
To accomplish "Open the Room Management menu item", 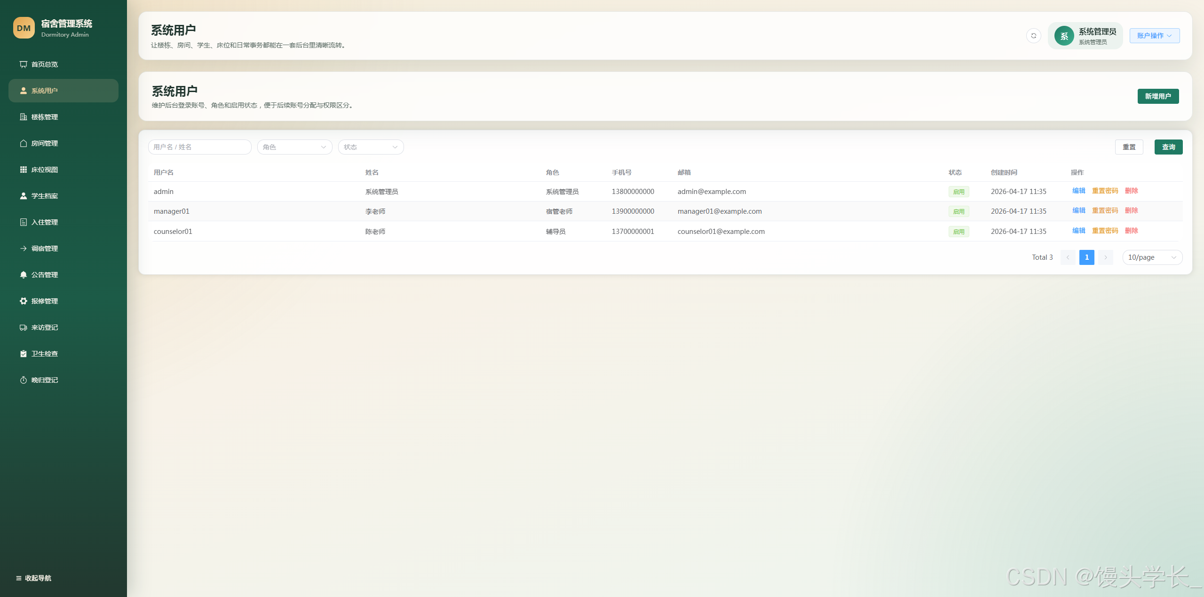I will pos(45,143).
